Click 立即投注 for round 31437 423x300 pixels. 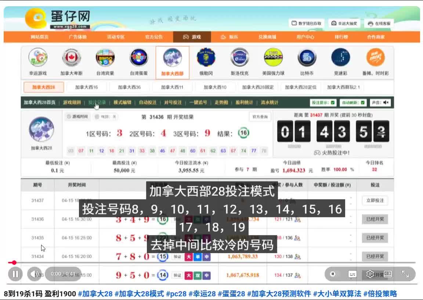coord(375,201)
